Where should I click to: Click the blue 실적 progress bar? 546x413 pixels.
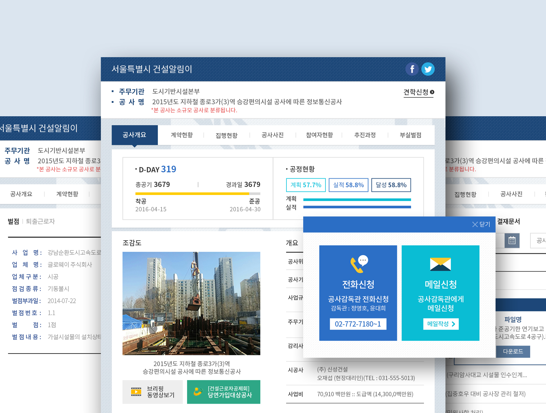click(357, 207)
